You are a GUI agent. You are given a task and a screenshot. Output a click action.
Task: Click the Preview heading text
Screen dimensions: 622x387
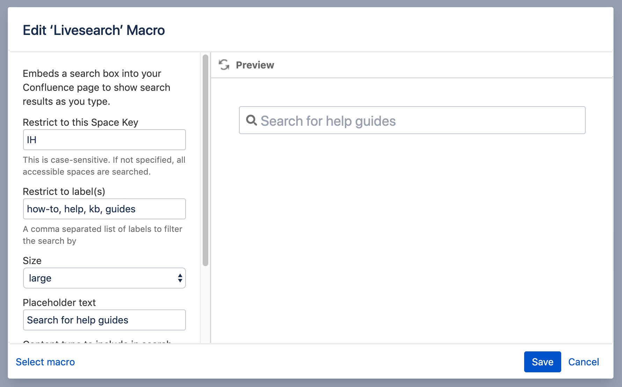pos(255,65)
